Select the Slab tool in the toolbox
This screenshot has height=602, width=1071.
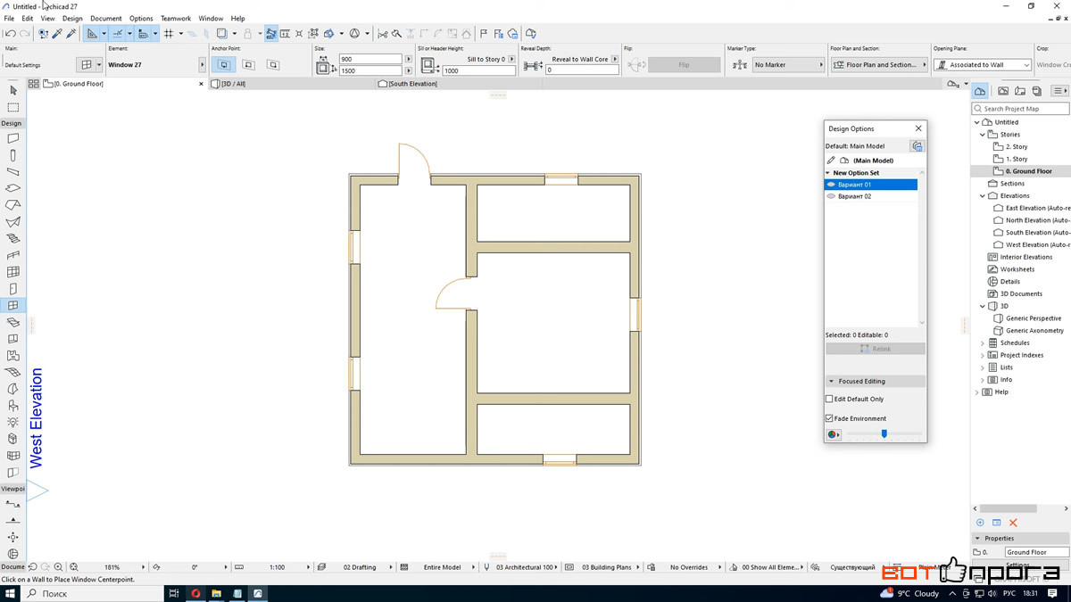[x=12, y=188]
